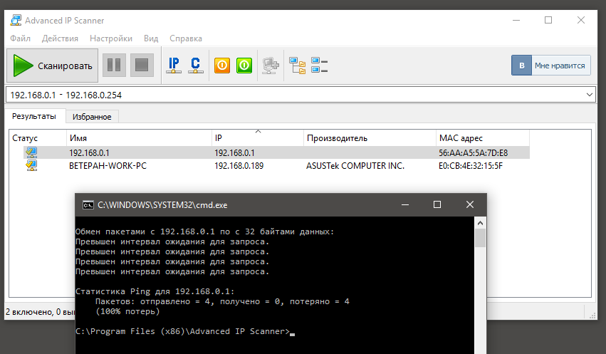Open the Файл menu

point(21,38)
